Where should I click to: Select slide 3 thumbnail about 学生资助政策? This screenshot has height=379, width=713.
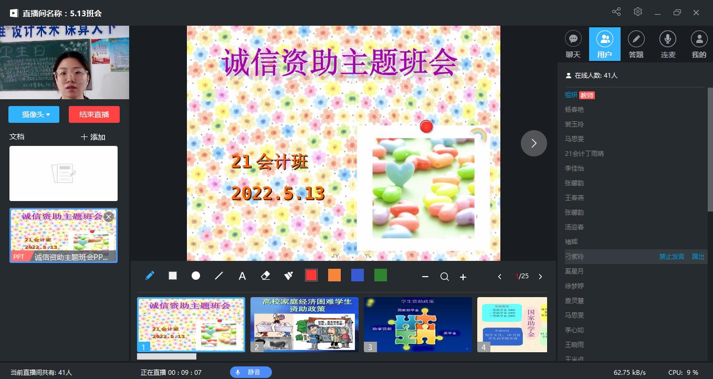[x=417, y=324]
